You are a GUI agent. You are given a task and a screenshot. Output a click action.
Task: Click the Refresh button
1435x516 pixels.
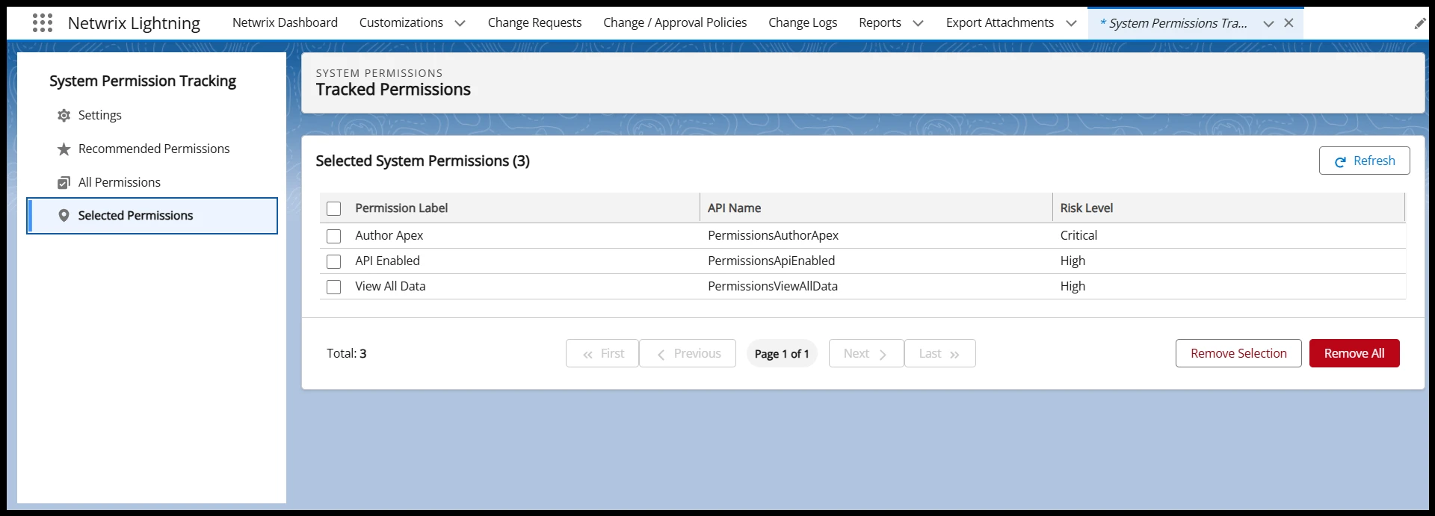click(1364, 161)
